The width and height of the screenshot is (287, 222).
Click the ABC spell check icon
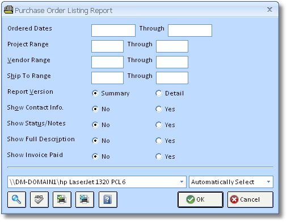pyautogui.click(x=39, y=199)
